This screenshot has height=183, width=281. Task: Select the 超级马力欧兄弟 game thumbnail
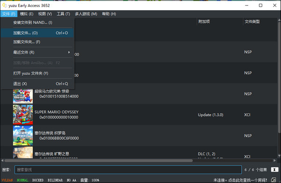(23, 96)
